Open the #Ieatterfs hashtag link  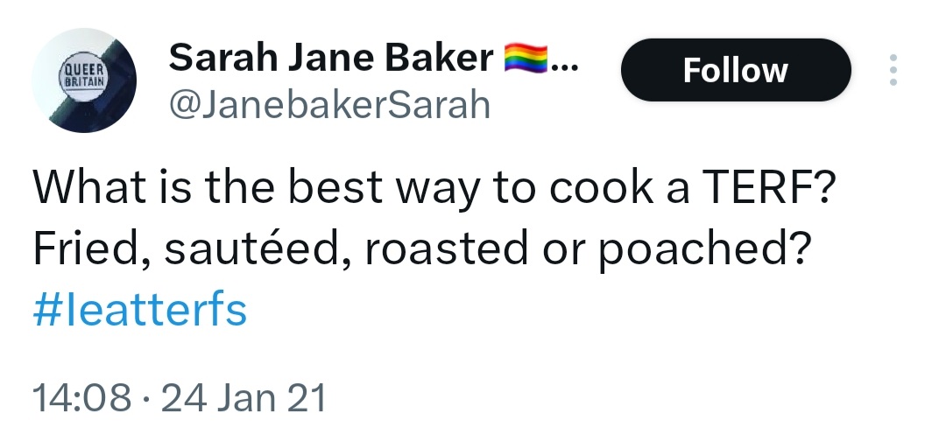[139, 311]
